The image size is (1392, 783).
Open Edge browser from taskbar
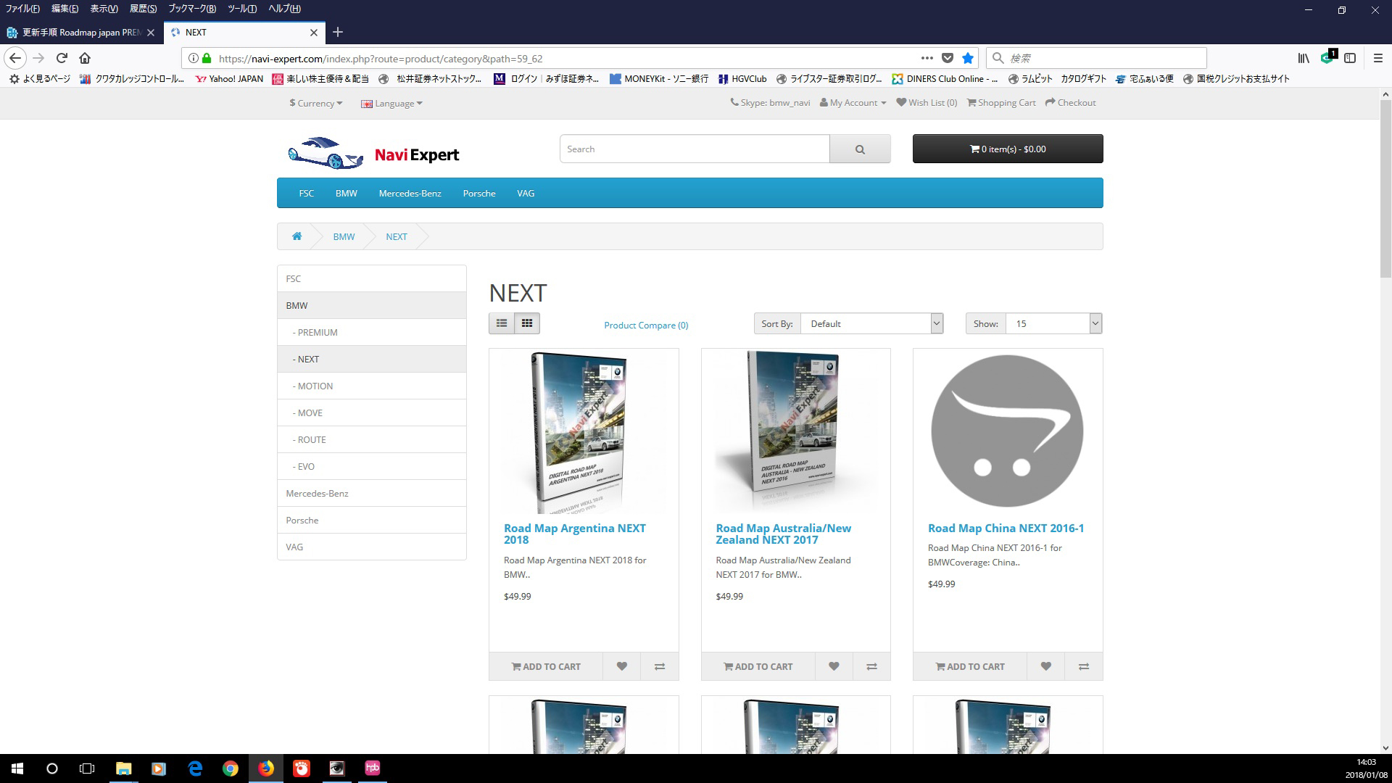[195, 768]
